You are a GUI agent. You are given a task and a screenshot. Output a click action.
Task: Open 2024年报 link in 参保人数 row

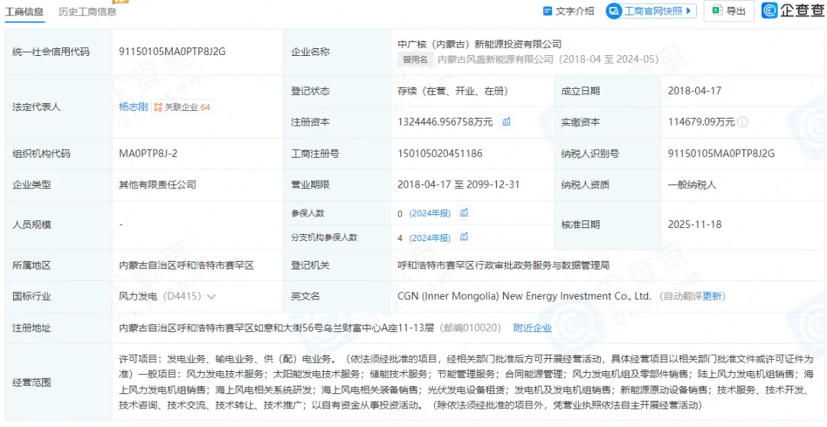430,213
